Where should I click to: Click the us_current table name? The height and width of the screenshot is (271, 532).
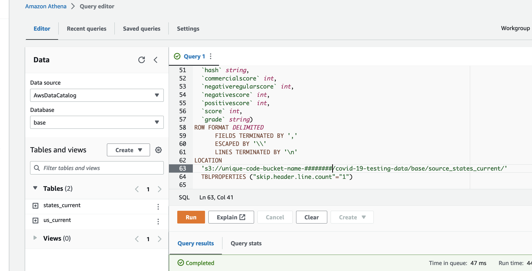[57, 220]
